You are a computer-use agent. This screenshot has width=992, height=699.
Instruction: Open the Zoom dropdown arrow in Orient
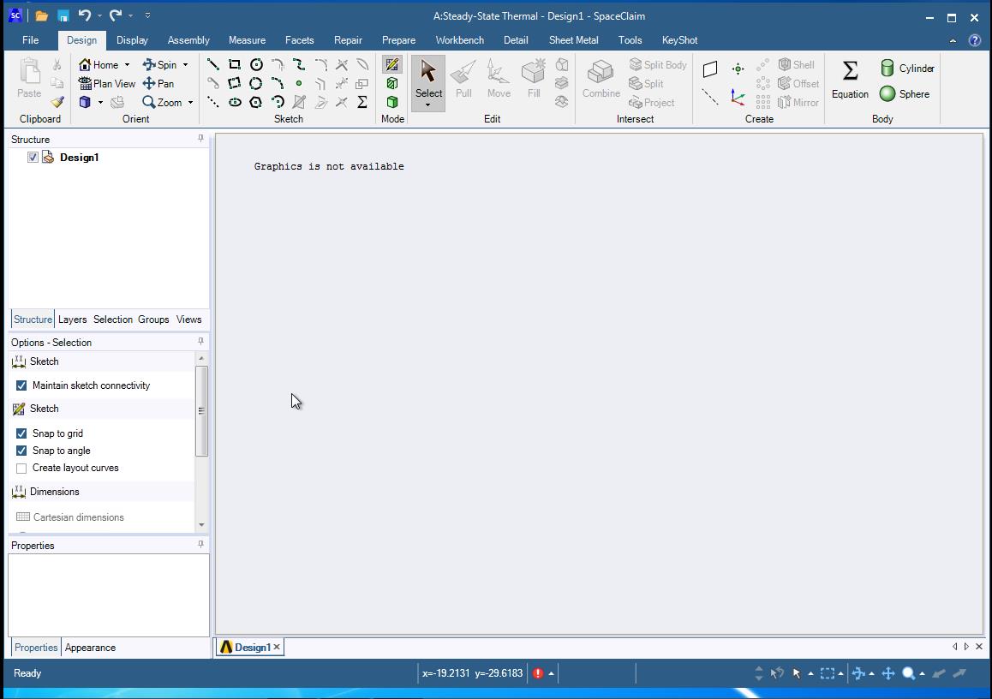click(x=190, y=103)
